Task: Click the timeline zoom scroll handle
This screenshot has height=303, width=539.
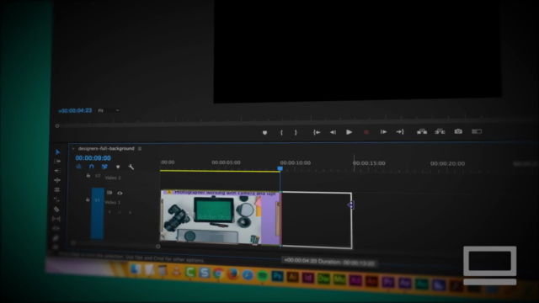Action: click(x=158, y=247)
